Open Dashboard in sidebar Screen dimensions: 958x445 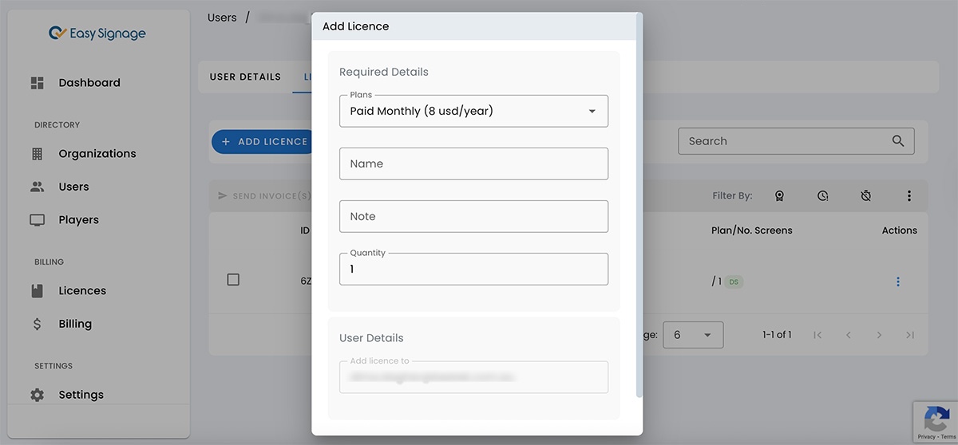[x=89, y=83]
